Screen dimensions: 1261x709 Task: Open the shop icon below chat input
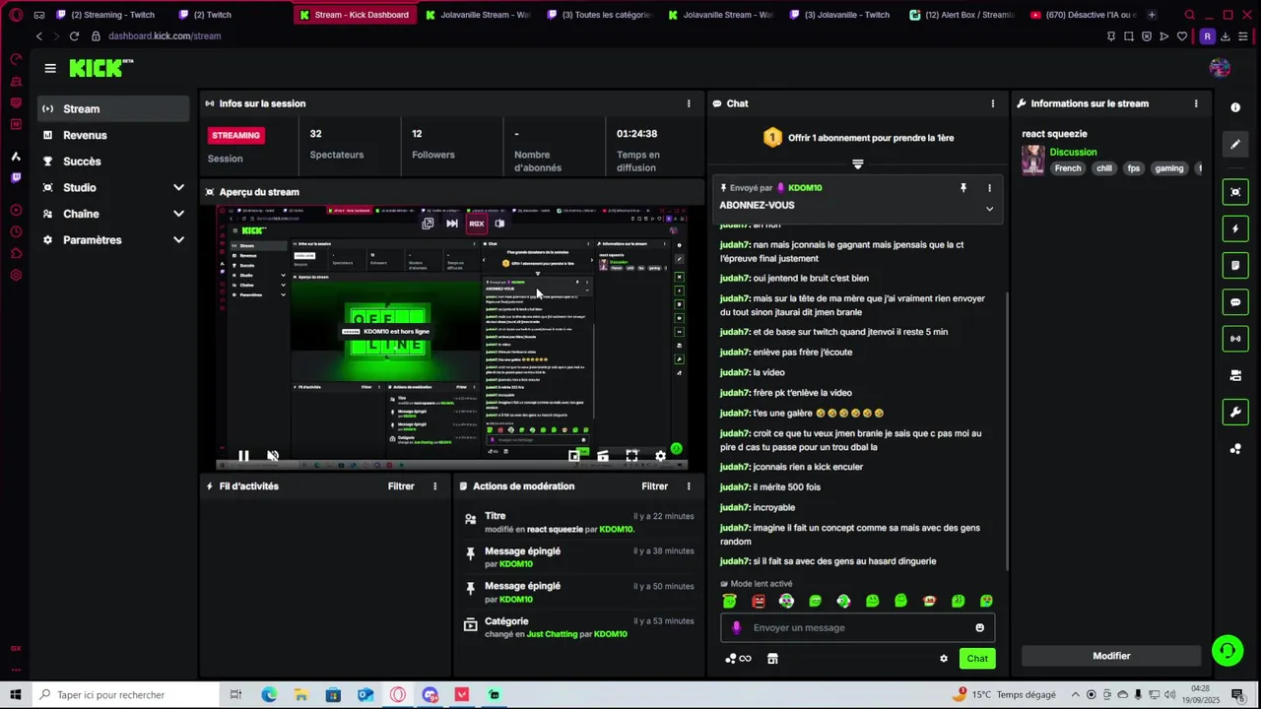pyautogui.click(x=772, y=659)
